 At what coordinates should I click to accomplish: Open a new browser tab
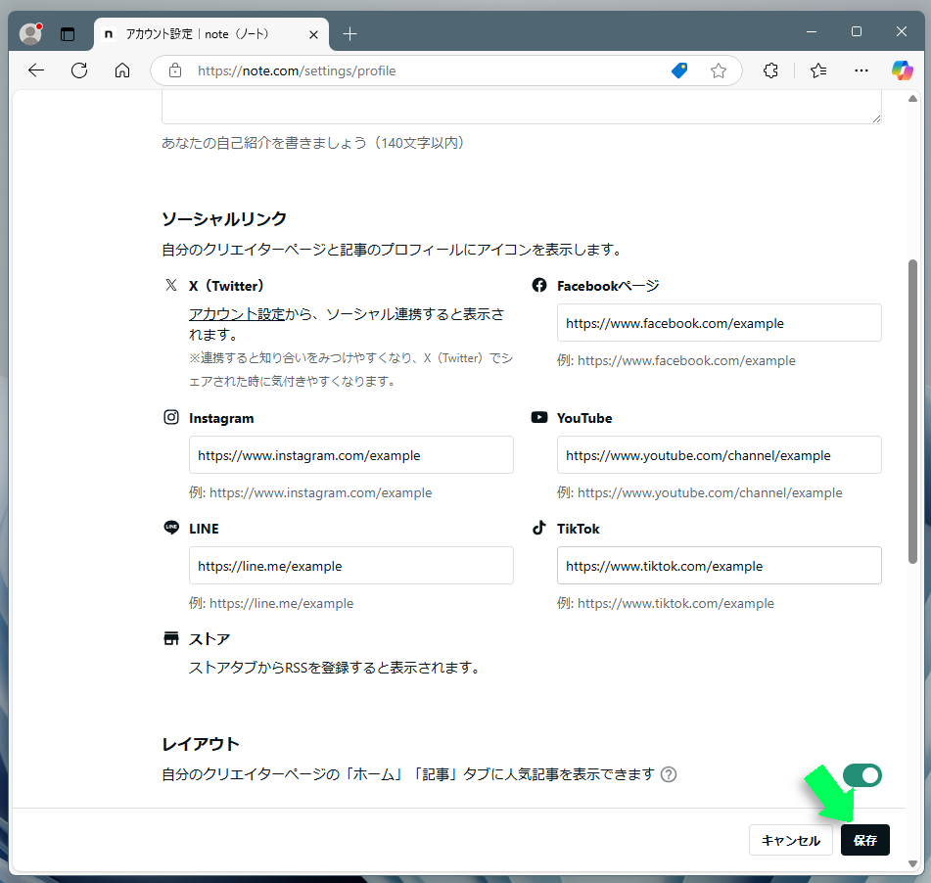pos(350,34)
